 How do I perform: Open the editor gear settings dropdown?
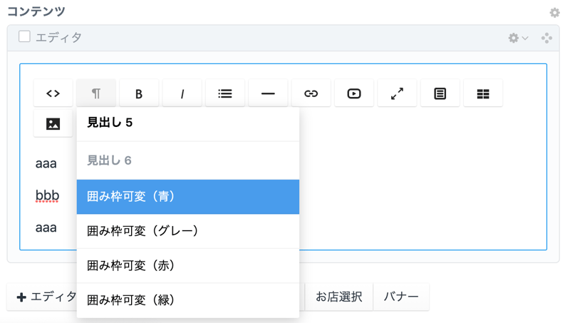pos(517,38)
